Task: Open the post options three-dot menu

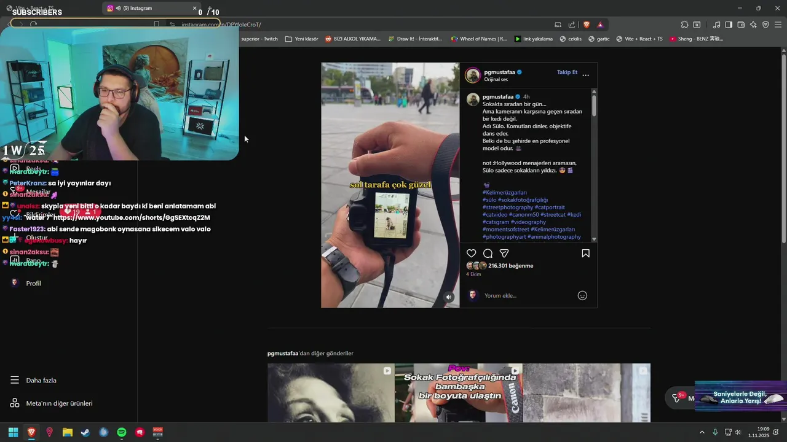Action: [585, 75]
